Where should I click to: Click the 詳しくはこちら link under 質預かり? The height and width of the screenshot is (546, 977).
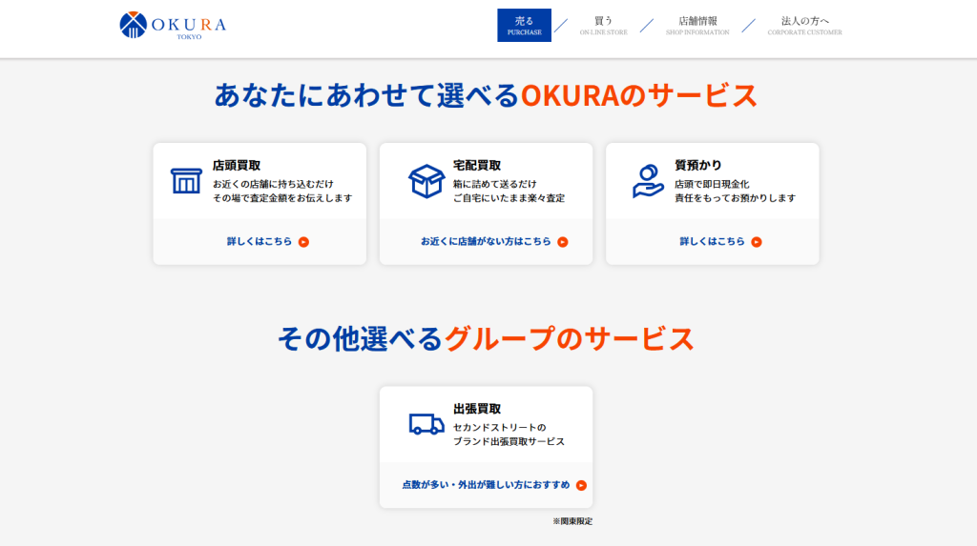[x=712, y=242]
